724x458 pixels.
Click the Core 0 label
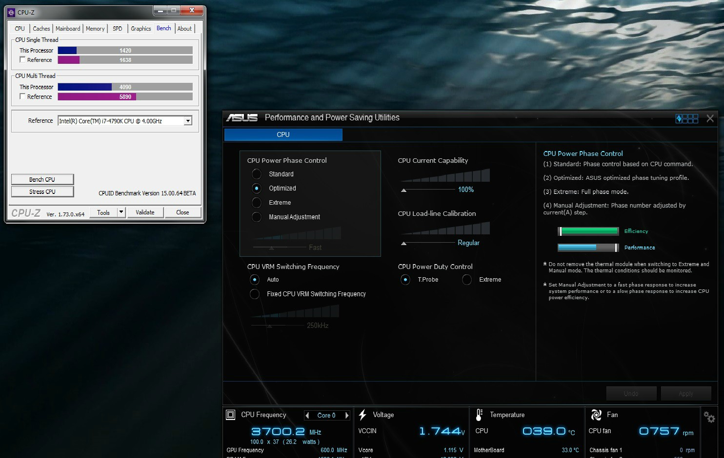(x=326, y=415)
